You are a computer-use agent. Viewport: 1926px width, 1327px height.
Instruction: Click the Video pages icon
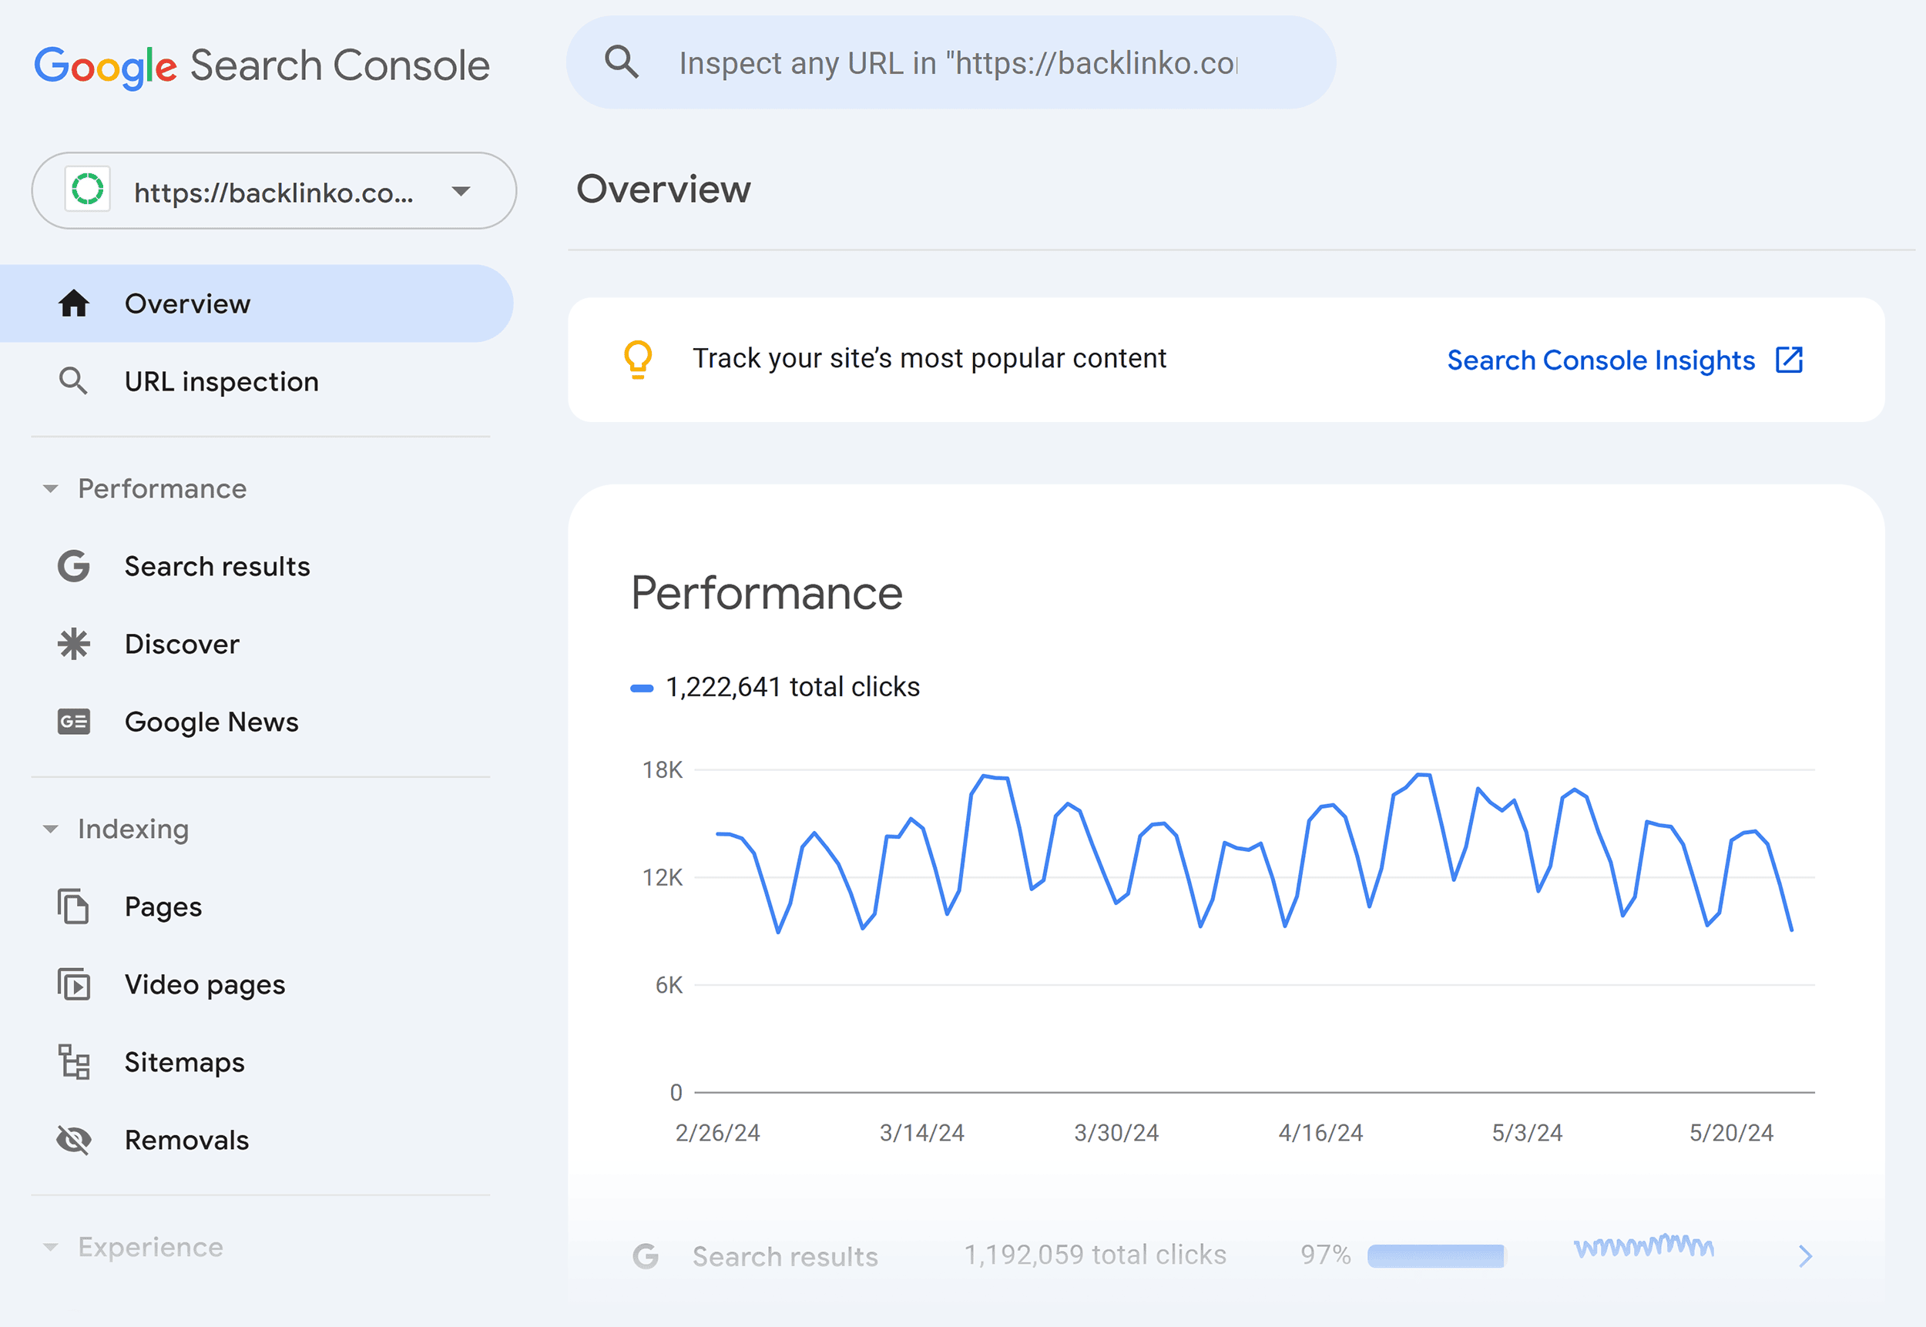pos(73,984)
